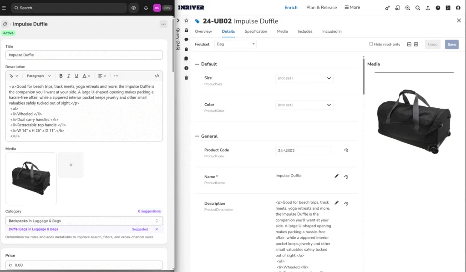Open inriver settings via gear icon
466x272 pixels.
388,8
